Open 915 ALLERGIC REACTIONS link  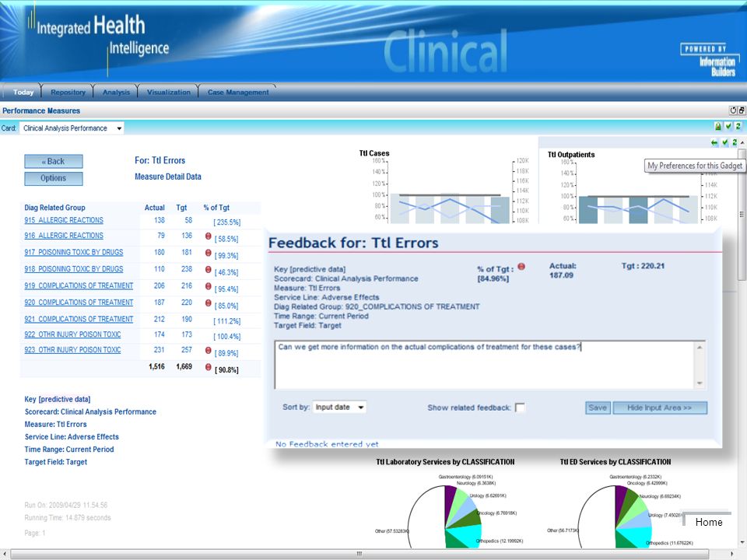(64, 220)
